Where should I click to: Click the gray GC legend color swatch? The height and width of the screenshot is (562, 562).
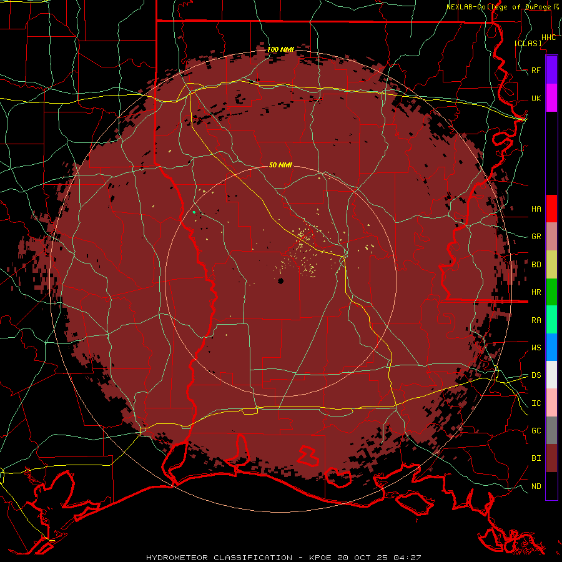[551, 430]
